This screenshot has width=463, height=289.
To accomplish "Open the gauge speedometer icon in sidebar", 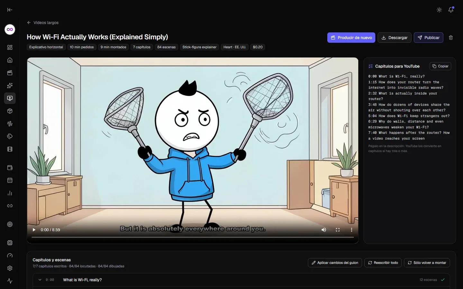I will point(10,256).
